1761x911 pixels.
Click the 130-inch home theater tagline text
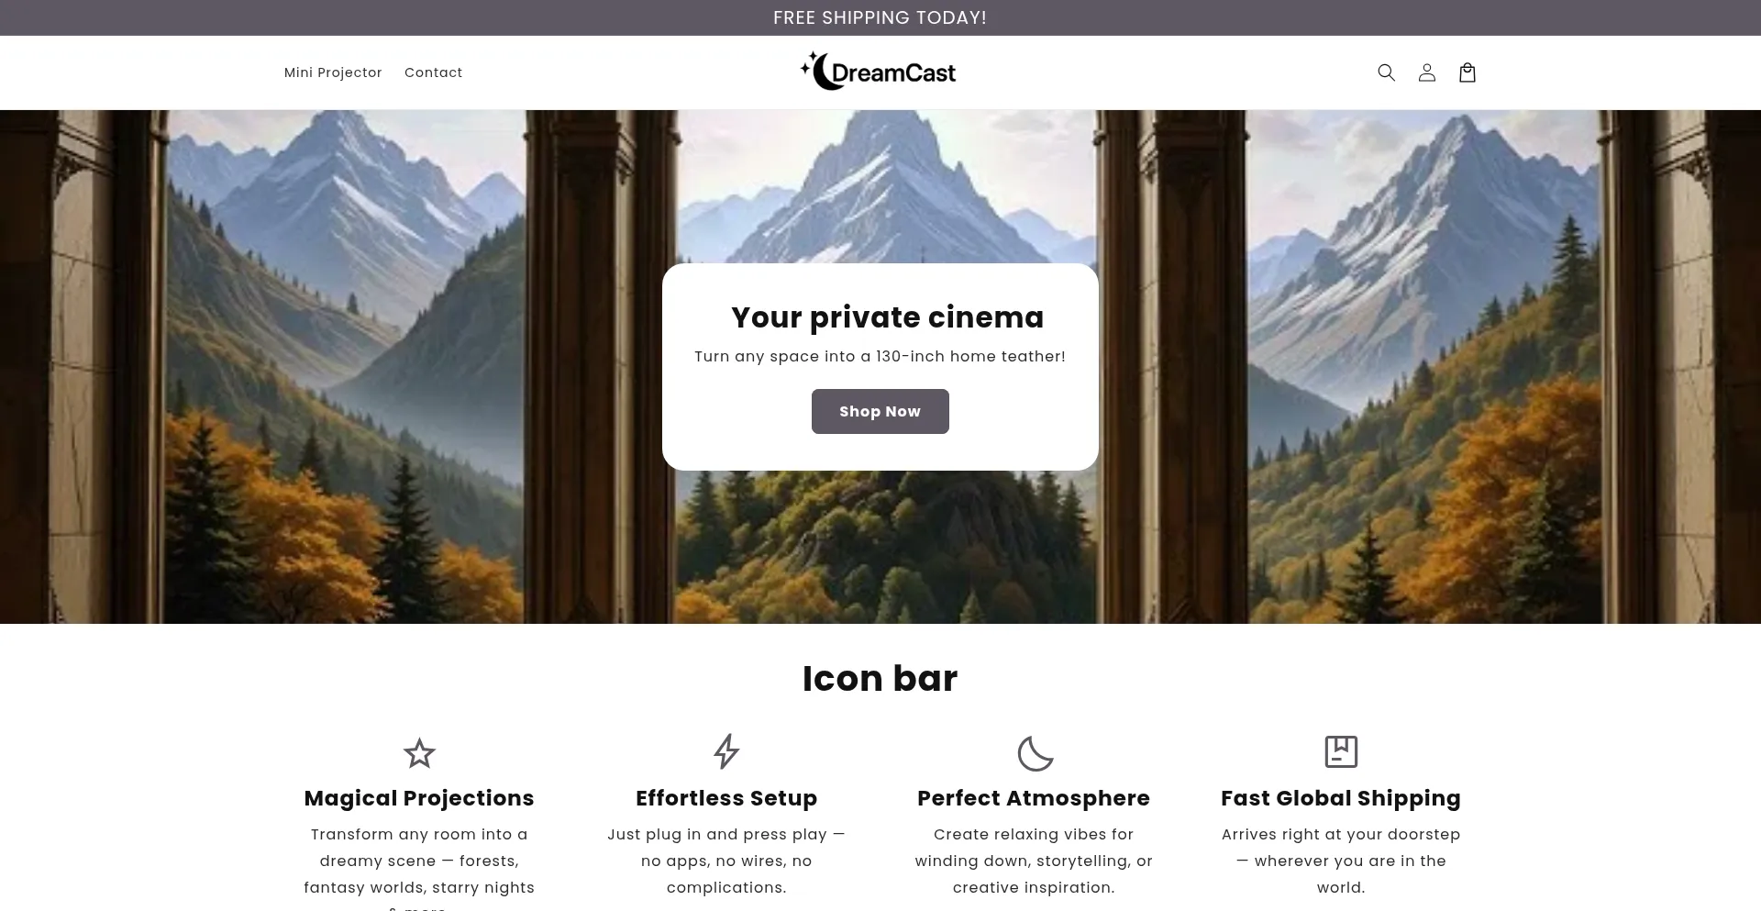coord(880,357)
